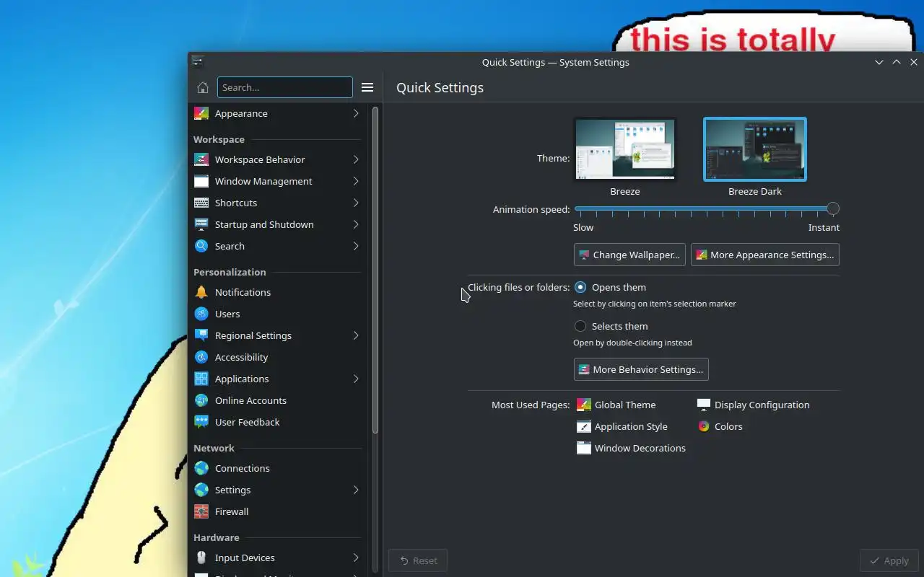Expand the Window Management chevron
924x577 pixels.
coord(356,181)
